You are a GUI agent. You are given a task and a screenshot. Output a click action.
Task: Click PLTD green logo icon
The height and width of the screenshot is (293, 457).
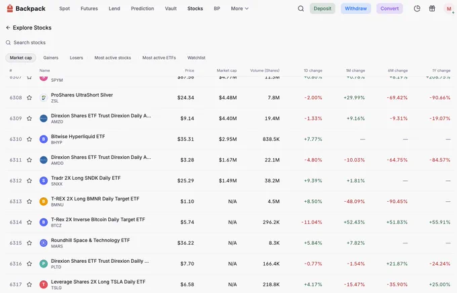coord(44,263)
